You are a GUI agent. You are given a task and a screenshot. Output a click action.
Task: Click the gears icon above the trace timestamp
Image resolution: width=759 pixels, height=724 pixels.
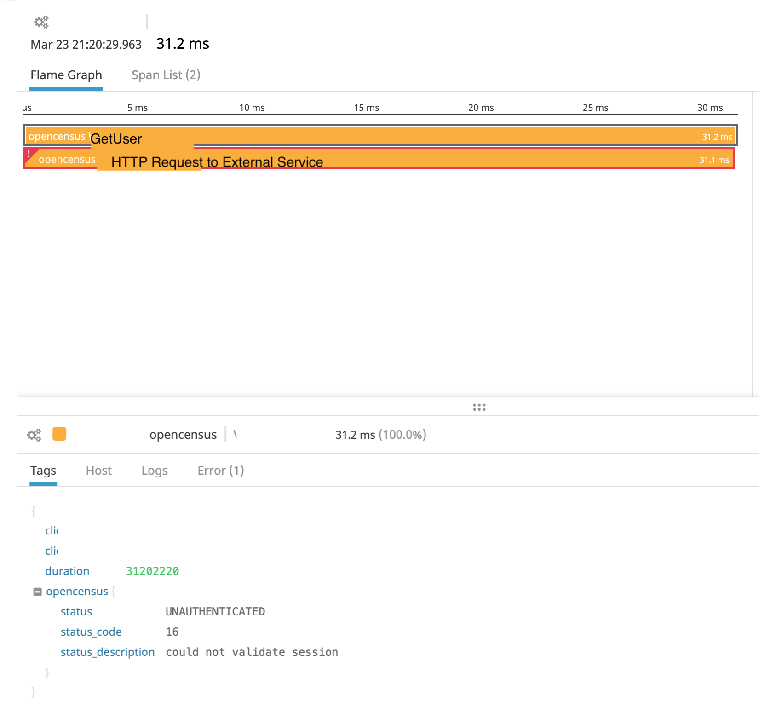(x=41, y=22)
